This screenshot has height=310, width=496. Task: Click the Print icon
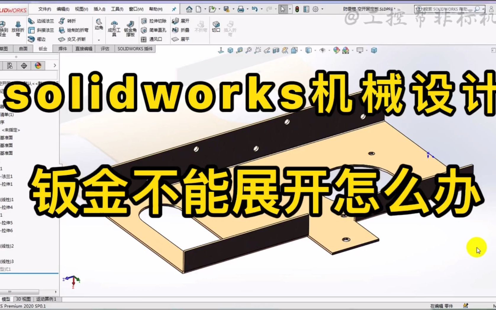241,9
